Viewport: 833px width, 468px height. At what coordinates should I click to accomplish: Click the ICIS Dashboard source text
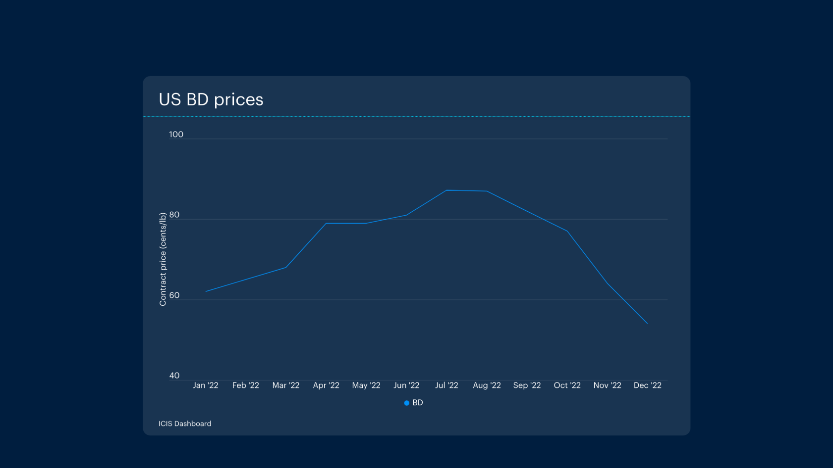(185, 423)
